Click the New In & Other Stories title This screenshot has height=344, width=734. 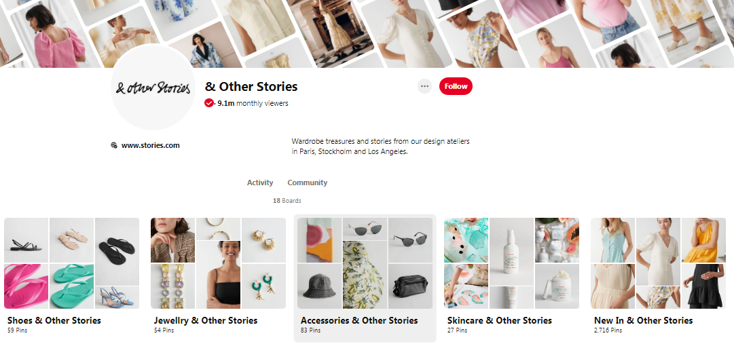click(643, 321)
